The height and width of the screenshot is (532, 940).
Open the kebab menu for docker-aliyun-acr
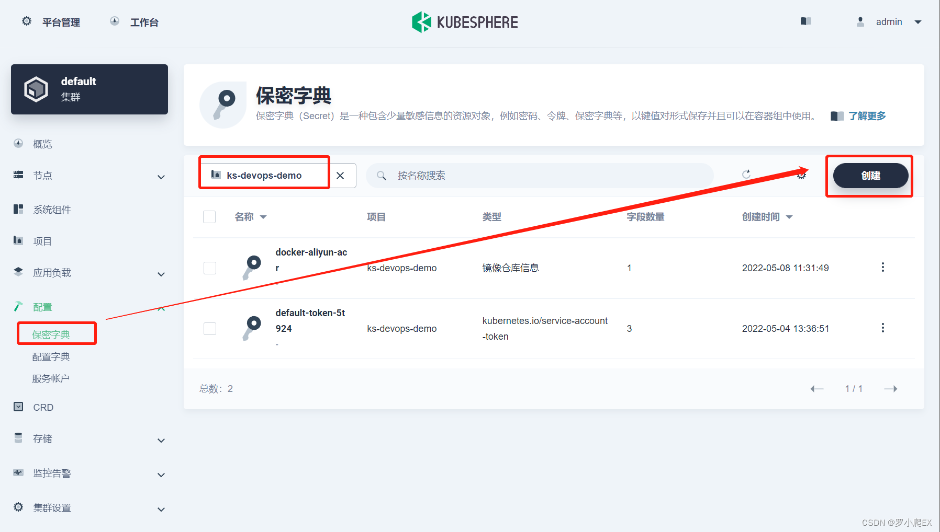point(883,268)
